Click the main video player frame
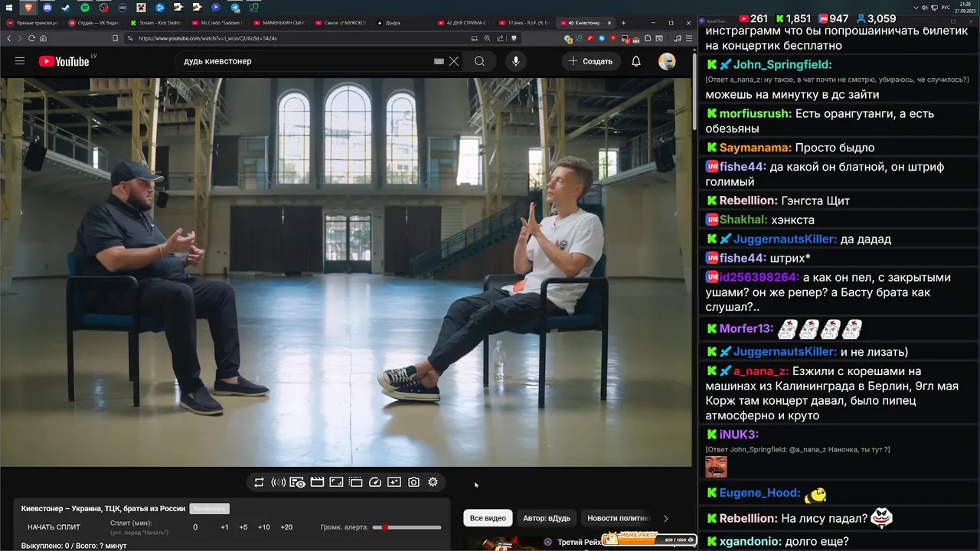The width and height of the screenshot is (980, 551). [x=346, y=272]
